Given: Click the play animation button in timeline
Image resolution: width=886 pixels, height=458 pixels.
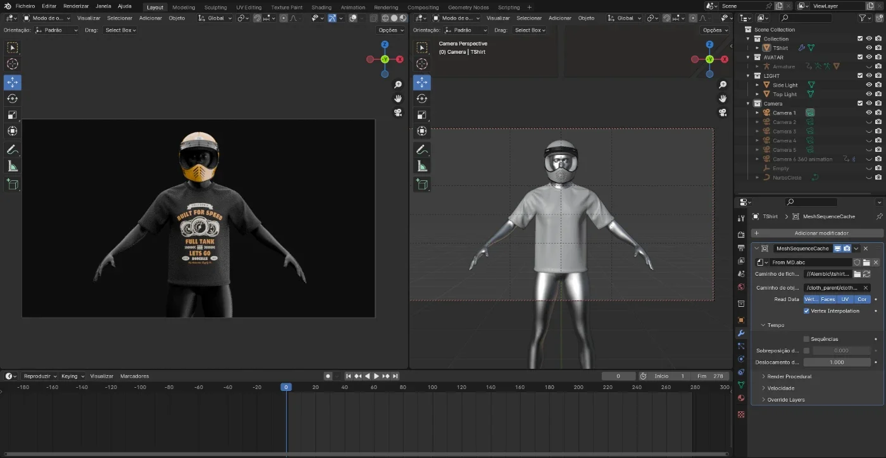Looking at the screenshot, I should coord(376,376).
